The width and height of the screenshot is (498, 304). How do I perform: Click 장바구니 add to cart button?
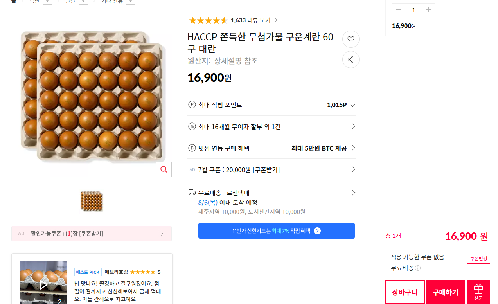pyautogui.click(x=405, y=292)
